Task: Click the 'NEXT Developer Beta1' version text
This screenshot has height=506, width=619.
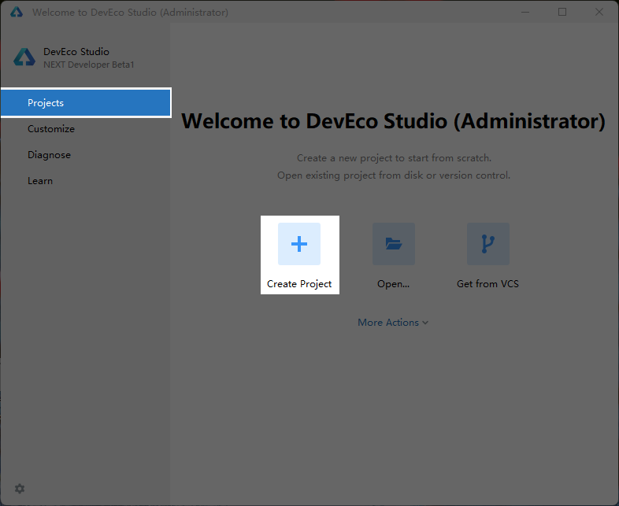Action: coord(89,65)
